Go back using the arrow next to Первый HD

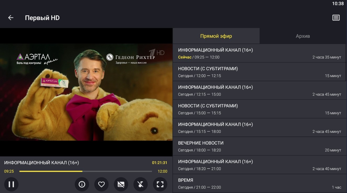10,17
